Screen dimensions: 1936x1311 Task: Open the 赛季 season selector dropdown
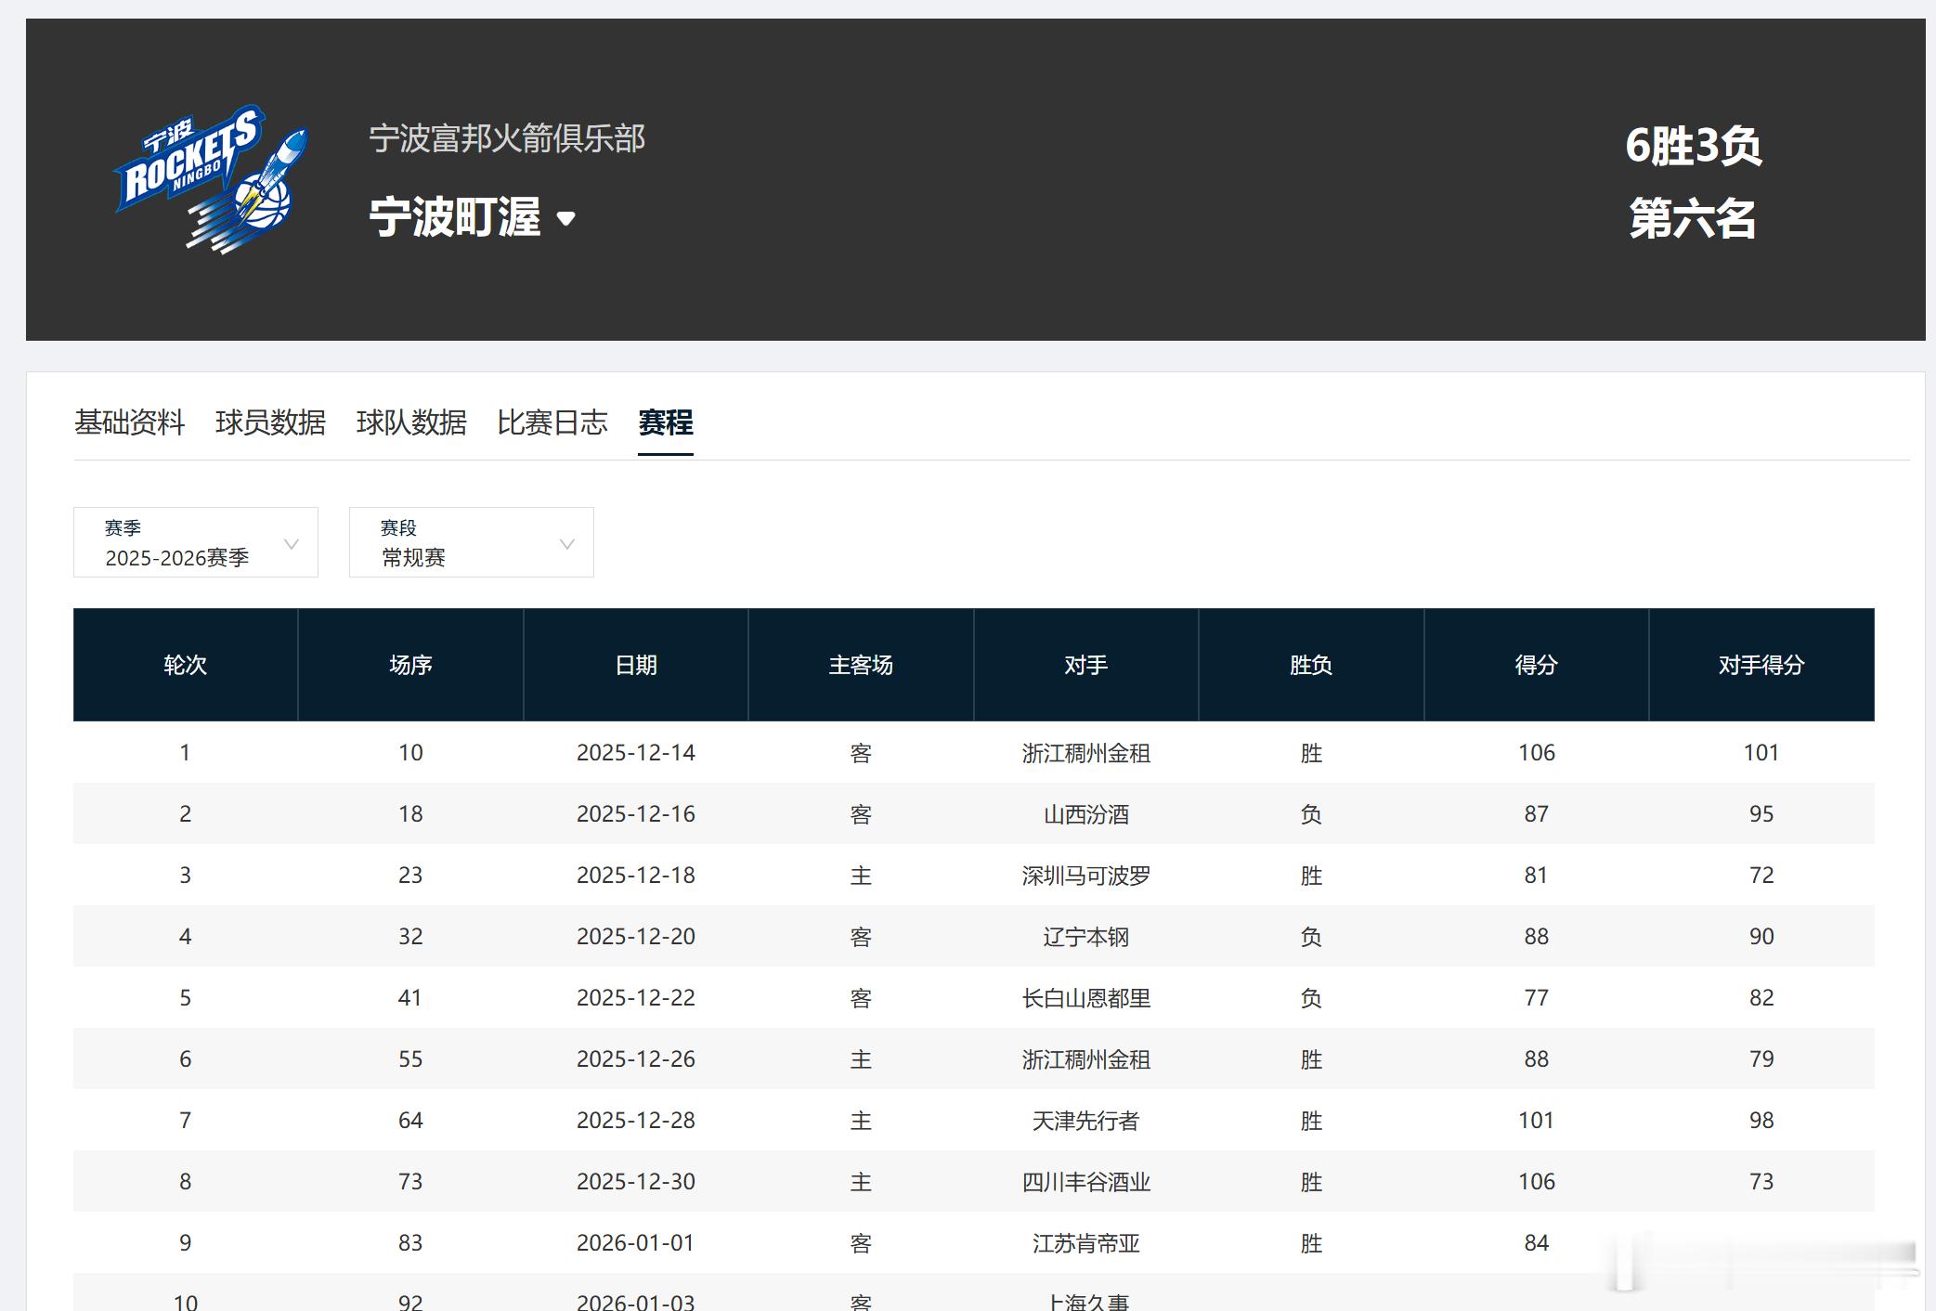click(195, 543)
